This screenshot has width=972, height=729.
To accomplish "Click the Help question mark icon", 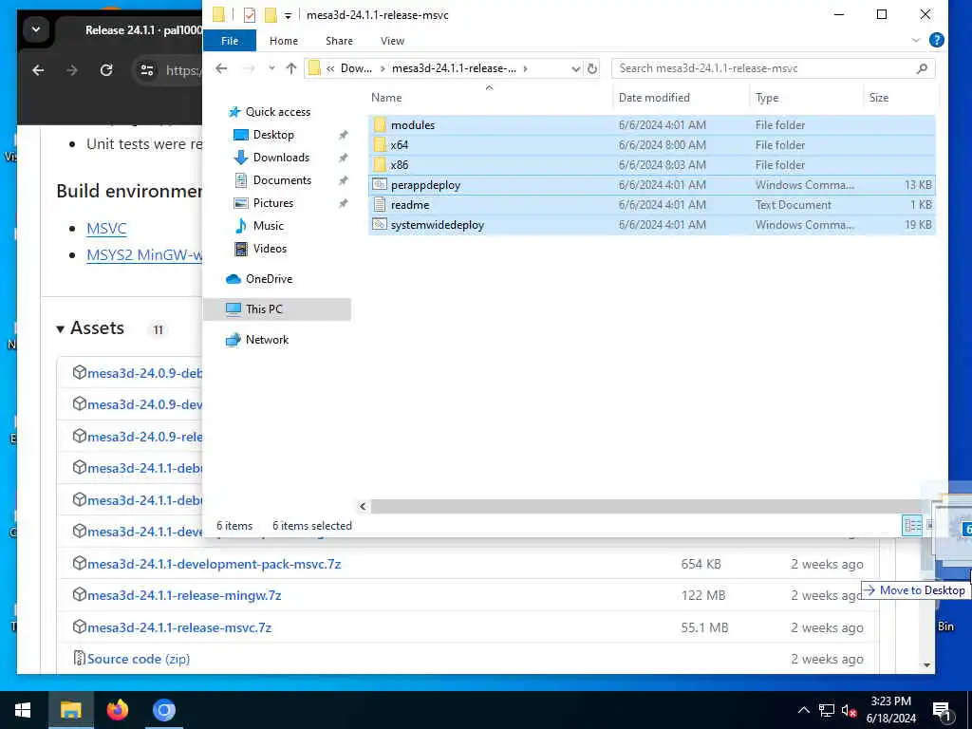I will pos(937,40).
